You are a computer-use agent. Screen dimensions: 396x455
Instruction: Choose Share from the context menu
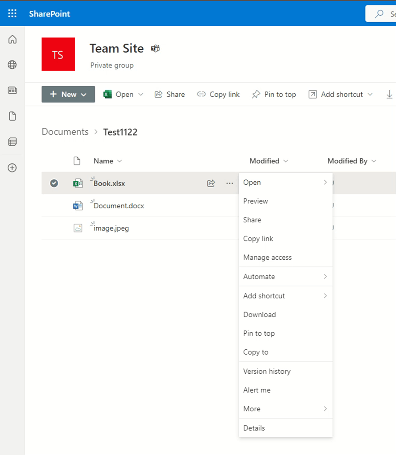[x=286, y=220]
